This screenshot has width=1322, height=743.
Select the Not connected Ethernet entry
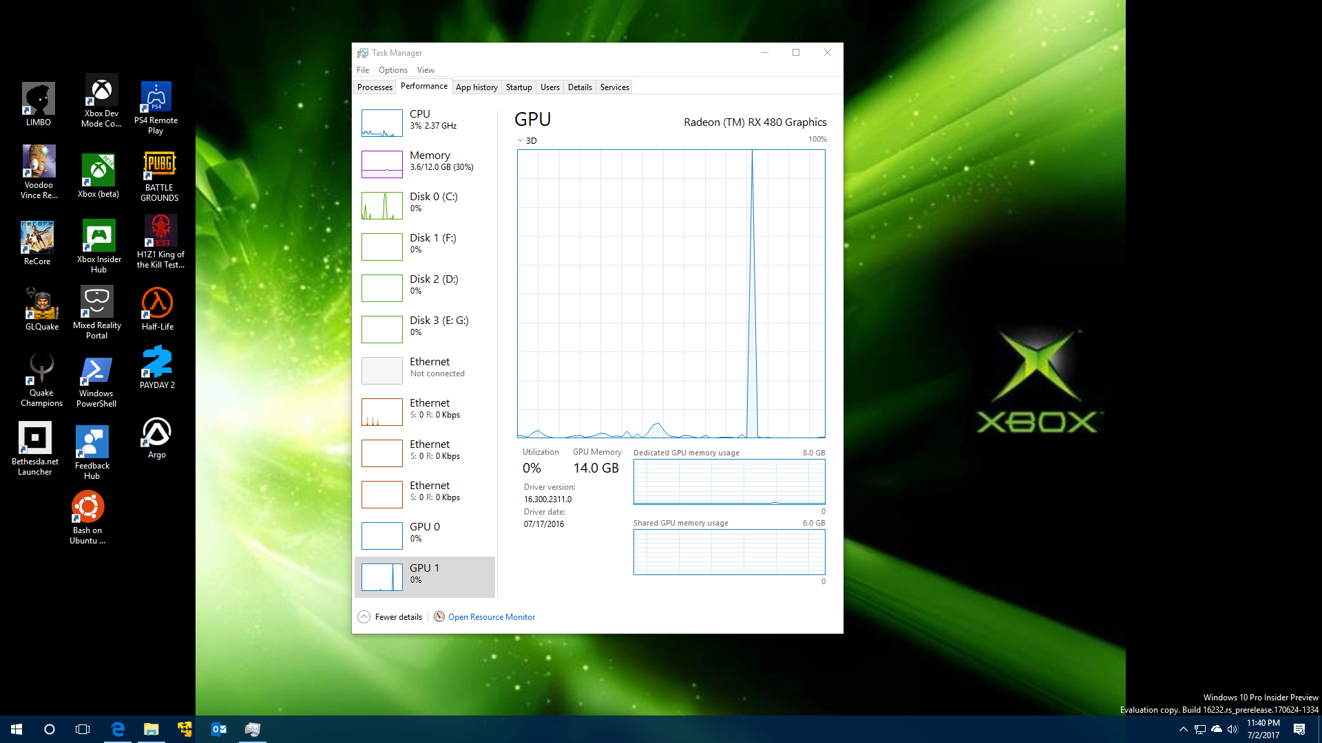click(425, 370)
